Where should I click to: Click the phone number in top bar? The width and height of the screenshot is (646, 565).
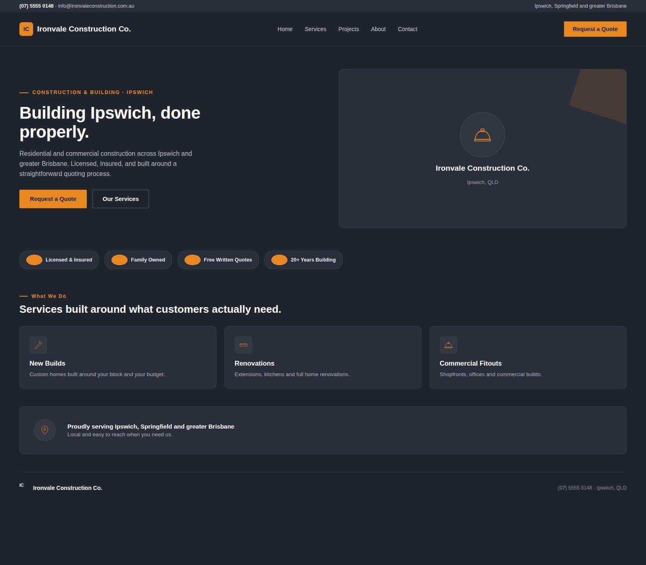[36, 6]
